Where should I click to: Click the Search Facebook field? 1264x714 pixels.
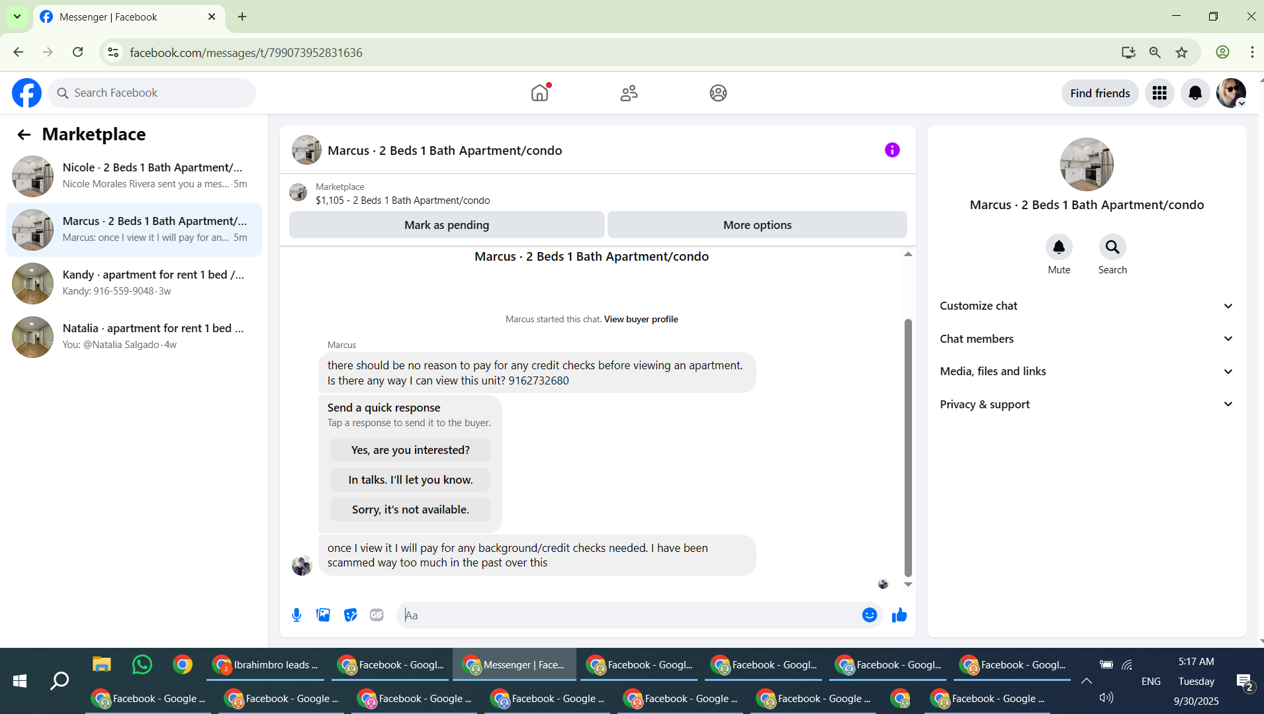152,93
